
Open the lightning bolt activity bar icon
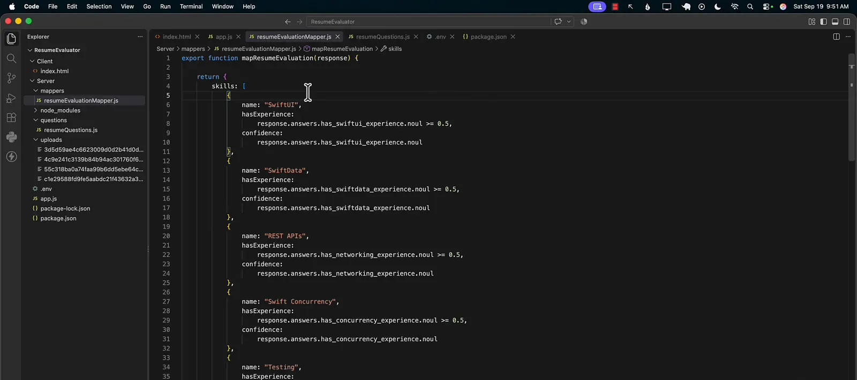(11, 157)
